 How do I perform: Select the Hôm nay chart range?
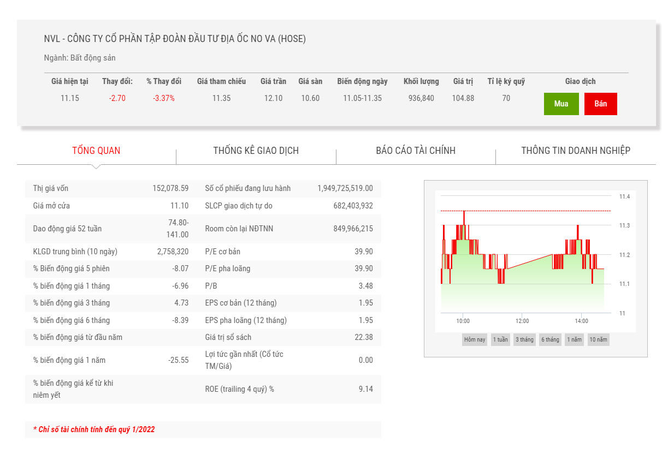point(474,339)
